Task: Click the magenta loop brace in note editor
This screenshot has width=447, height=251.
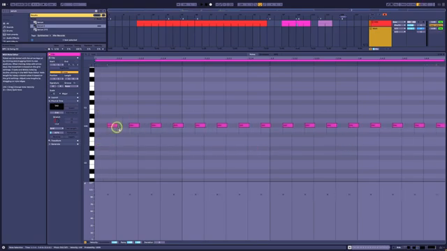Action: point(270,61)
